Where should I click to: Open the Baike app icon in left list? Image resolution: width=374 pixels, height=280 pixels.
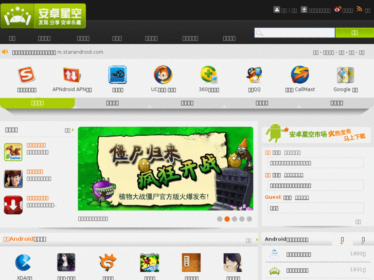(x=13, y=152)
